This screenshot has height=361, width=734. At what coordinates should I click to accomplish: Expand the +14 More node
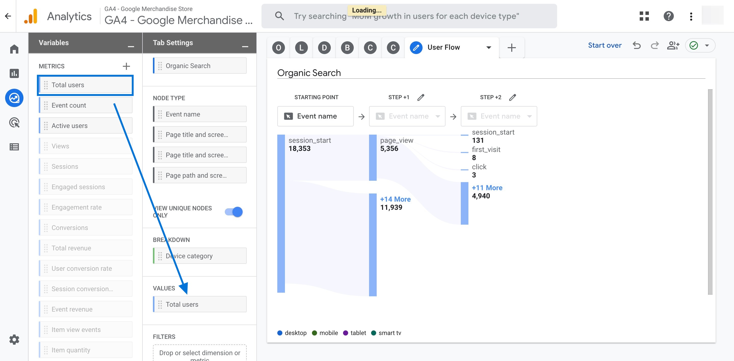(395, 199)
